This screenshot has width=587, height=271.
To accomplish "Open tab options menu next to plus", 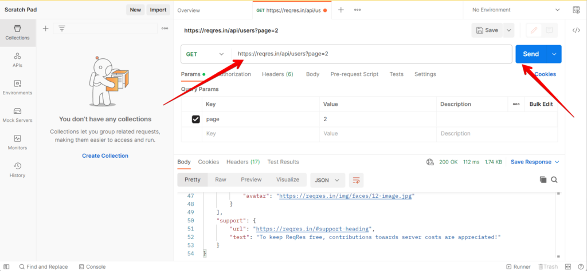I will pyautogui.click(x=358, y=10).
